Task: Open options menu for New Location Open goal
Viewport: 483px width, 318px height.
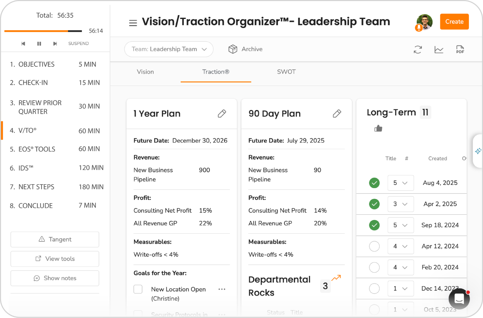Action: (x=222, y=289)
